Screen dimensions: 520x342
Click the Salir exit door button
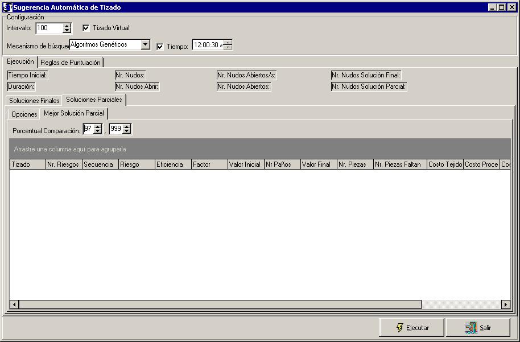coord(478,328)
